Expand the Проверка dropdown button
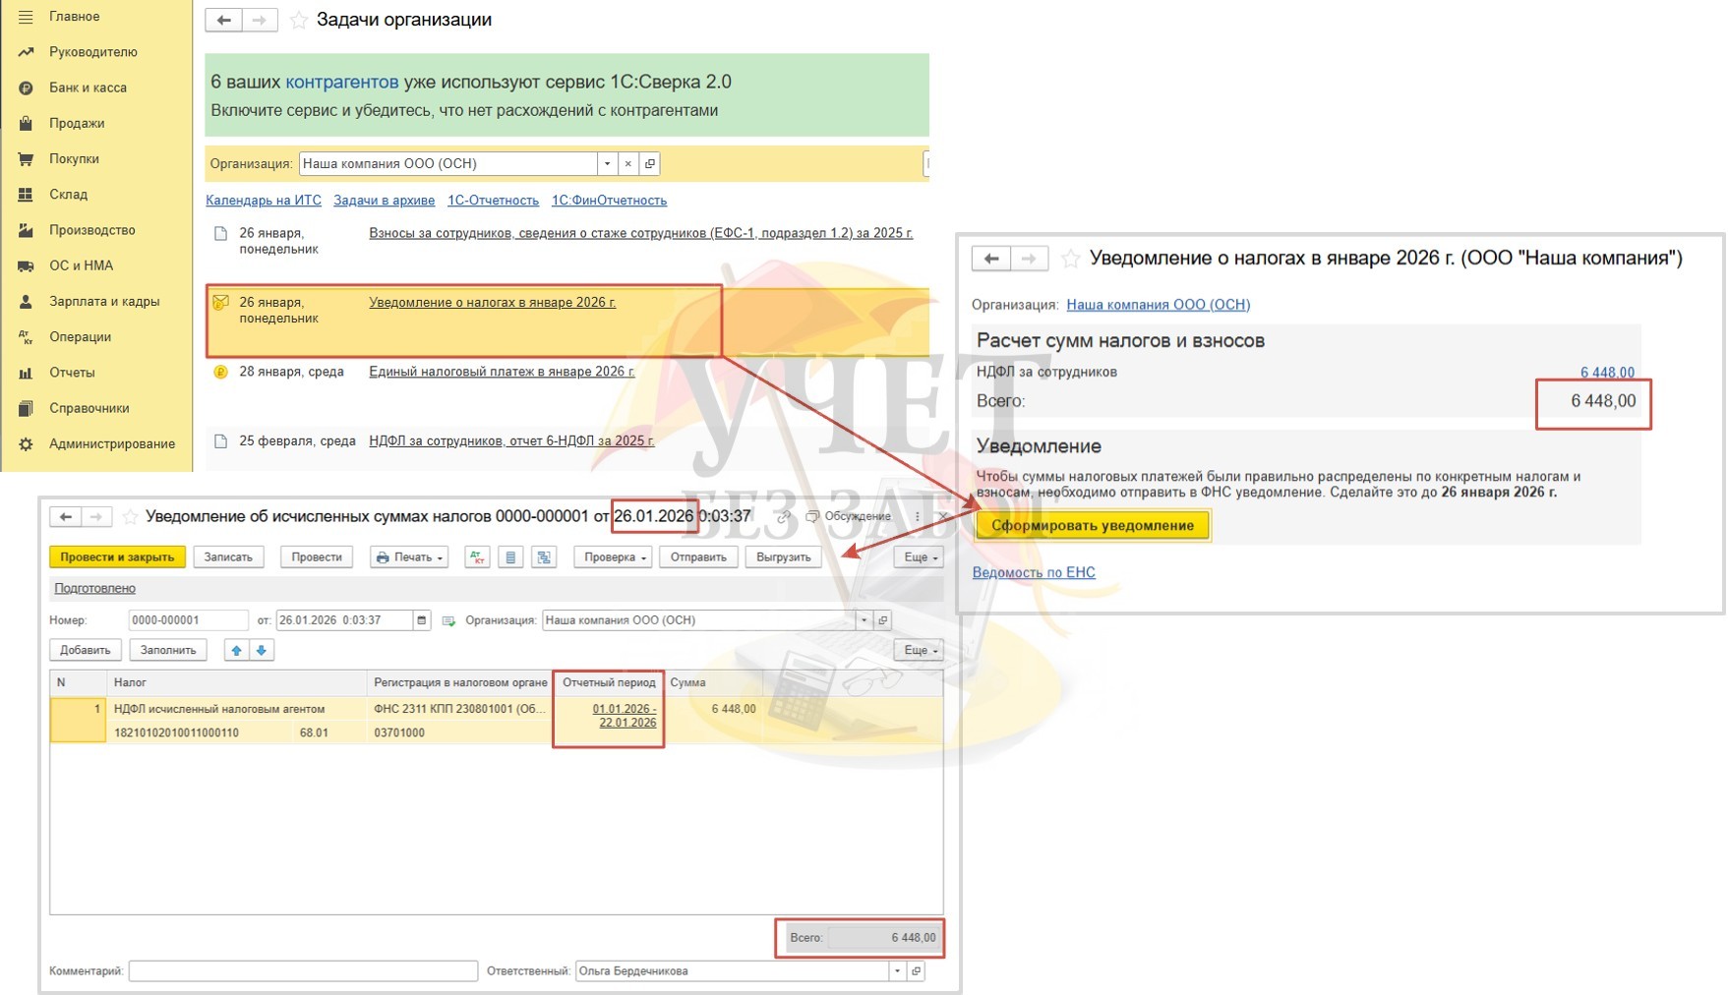Image resolution: width=1728 pixels, height=995 pixels. (x=614, y=557)
